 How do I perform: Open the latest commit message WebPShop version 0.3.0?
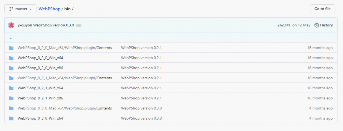54,25
